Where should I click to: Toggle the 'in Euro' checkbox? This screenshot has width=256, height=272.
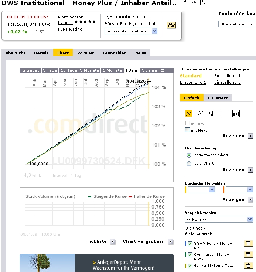click(187, 123)
